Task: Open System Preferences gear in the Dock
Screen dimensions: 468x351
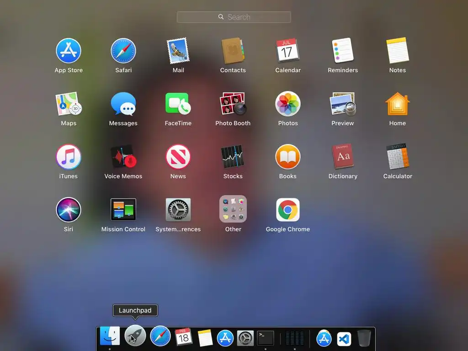Action: pos(245,338)
